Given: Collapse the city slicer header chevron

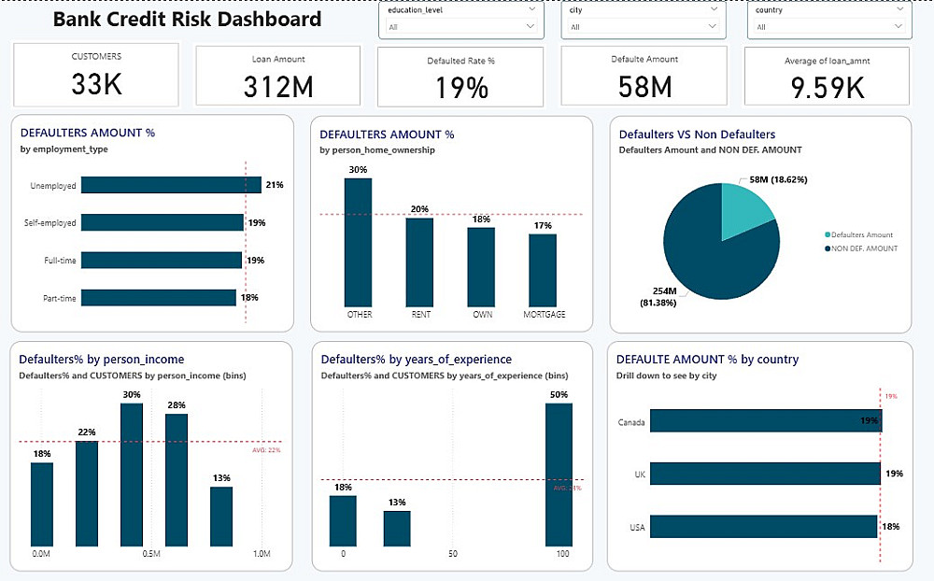Looking at the screenshot, I should pyautogui.click(x=715, y=9).
